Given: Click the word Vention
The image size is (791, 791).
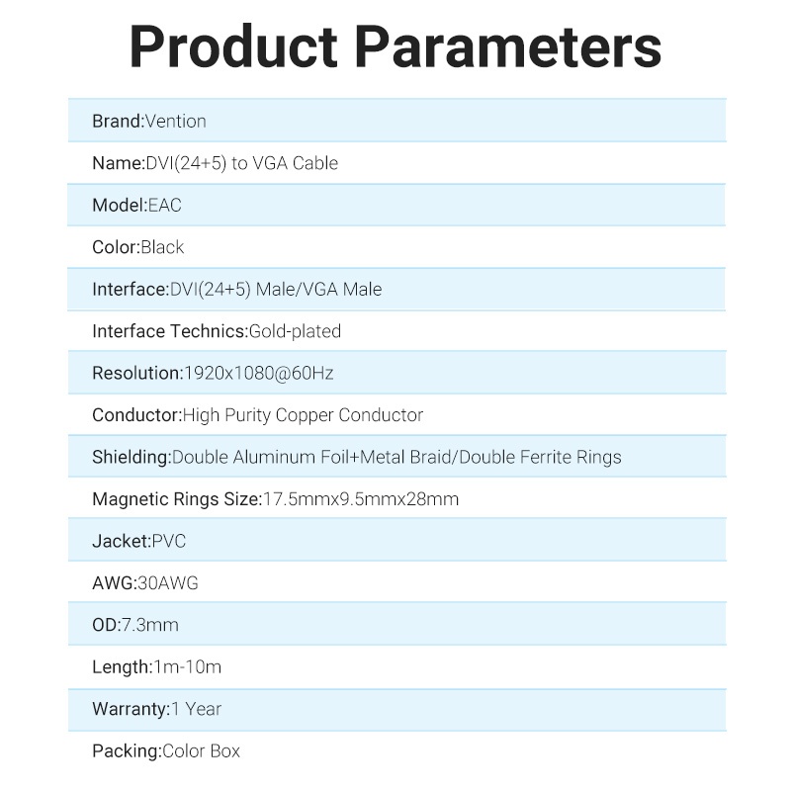Looking at the screenshot, I should click(176, 122).
